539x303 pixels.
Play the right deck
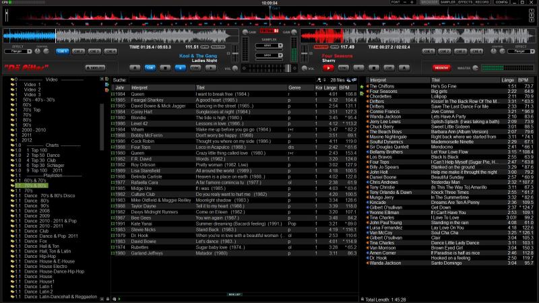(328, 68)
